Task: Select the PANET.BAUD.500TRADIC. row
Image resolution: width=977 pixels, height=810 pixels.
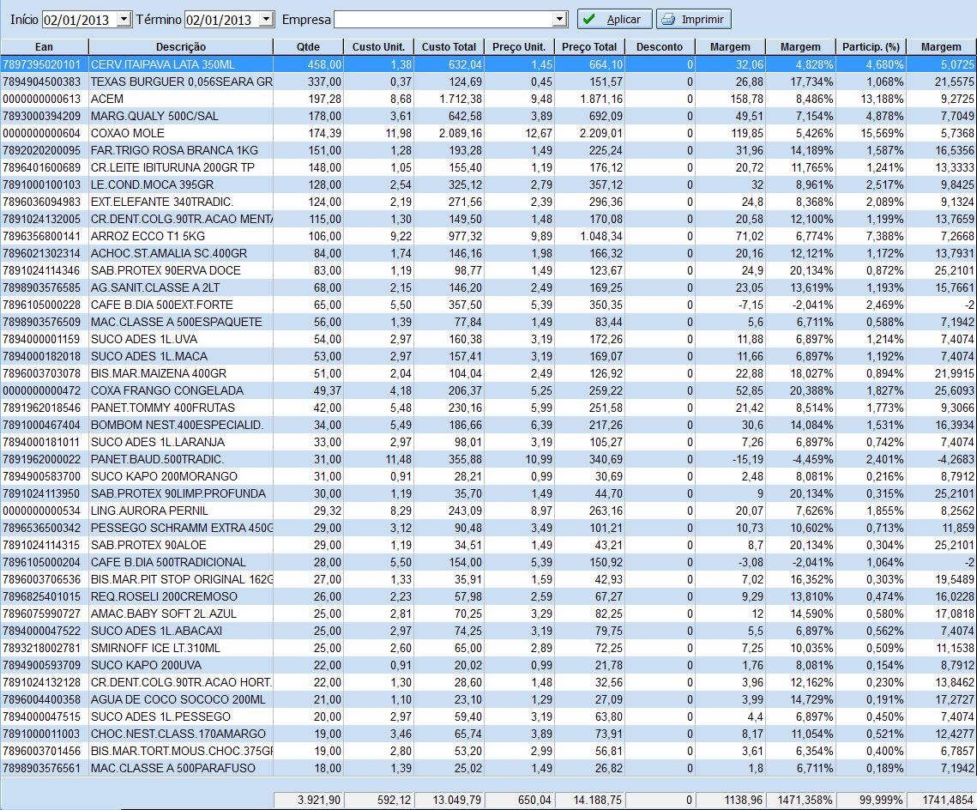Action: (489, 459)
